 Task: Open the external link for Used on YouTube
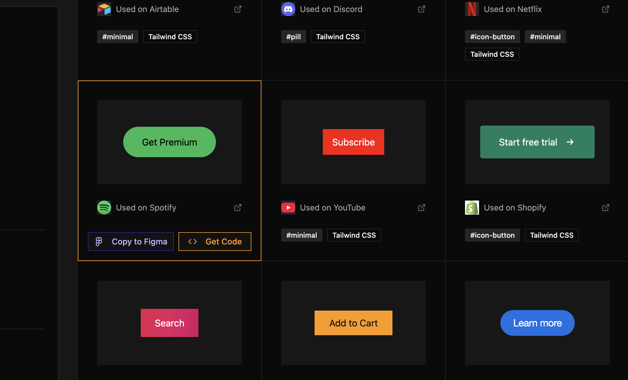(x=422, y=207)
